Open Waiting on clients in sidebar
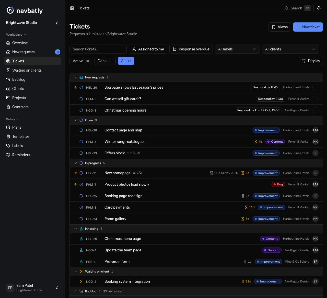327x298 pixels. (33, 70)
